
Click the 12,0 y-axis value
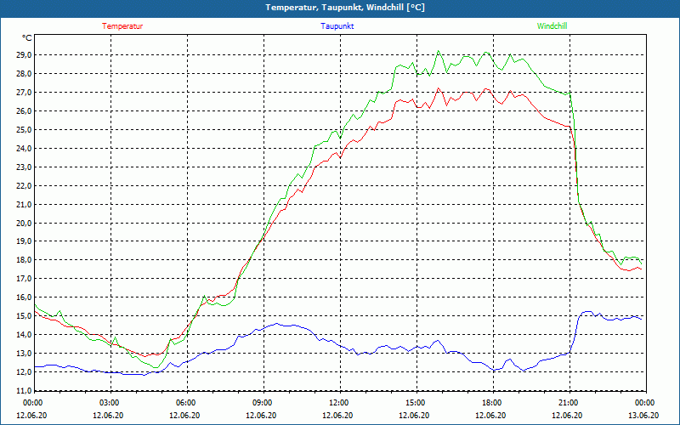coord(25,371)
